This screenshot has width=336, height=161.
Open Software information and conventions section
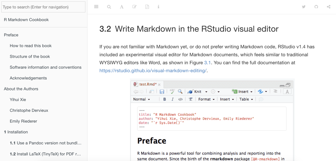[x=46, y=67]
